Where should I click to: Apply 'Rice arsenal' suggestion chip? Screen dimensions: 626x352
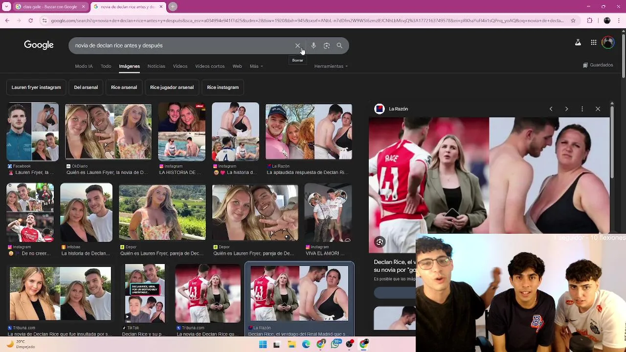pos(124,88)
